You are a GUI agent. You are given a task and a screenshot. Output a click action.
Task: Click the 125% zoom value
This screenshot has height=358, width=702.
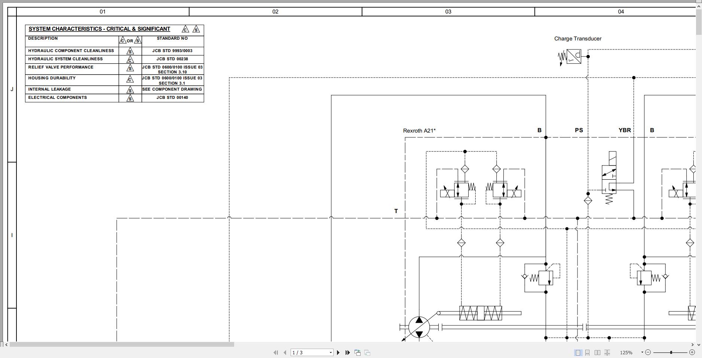tap(626, 352)
